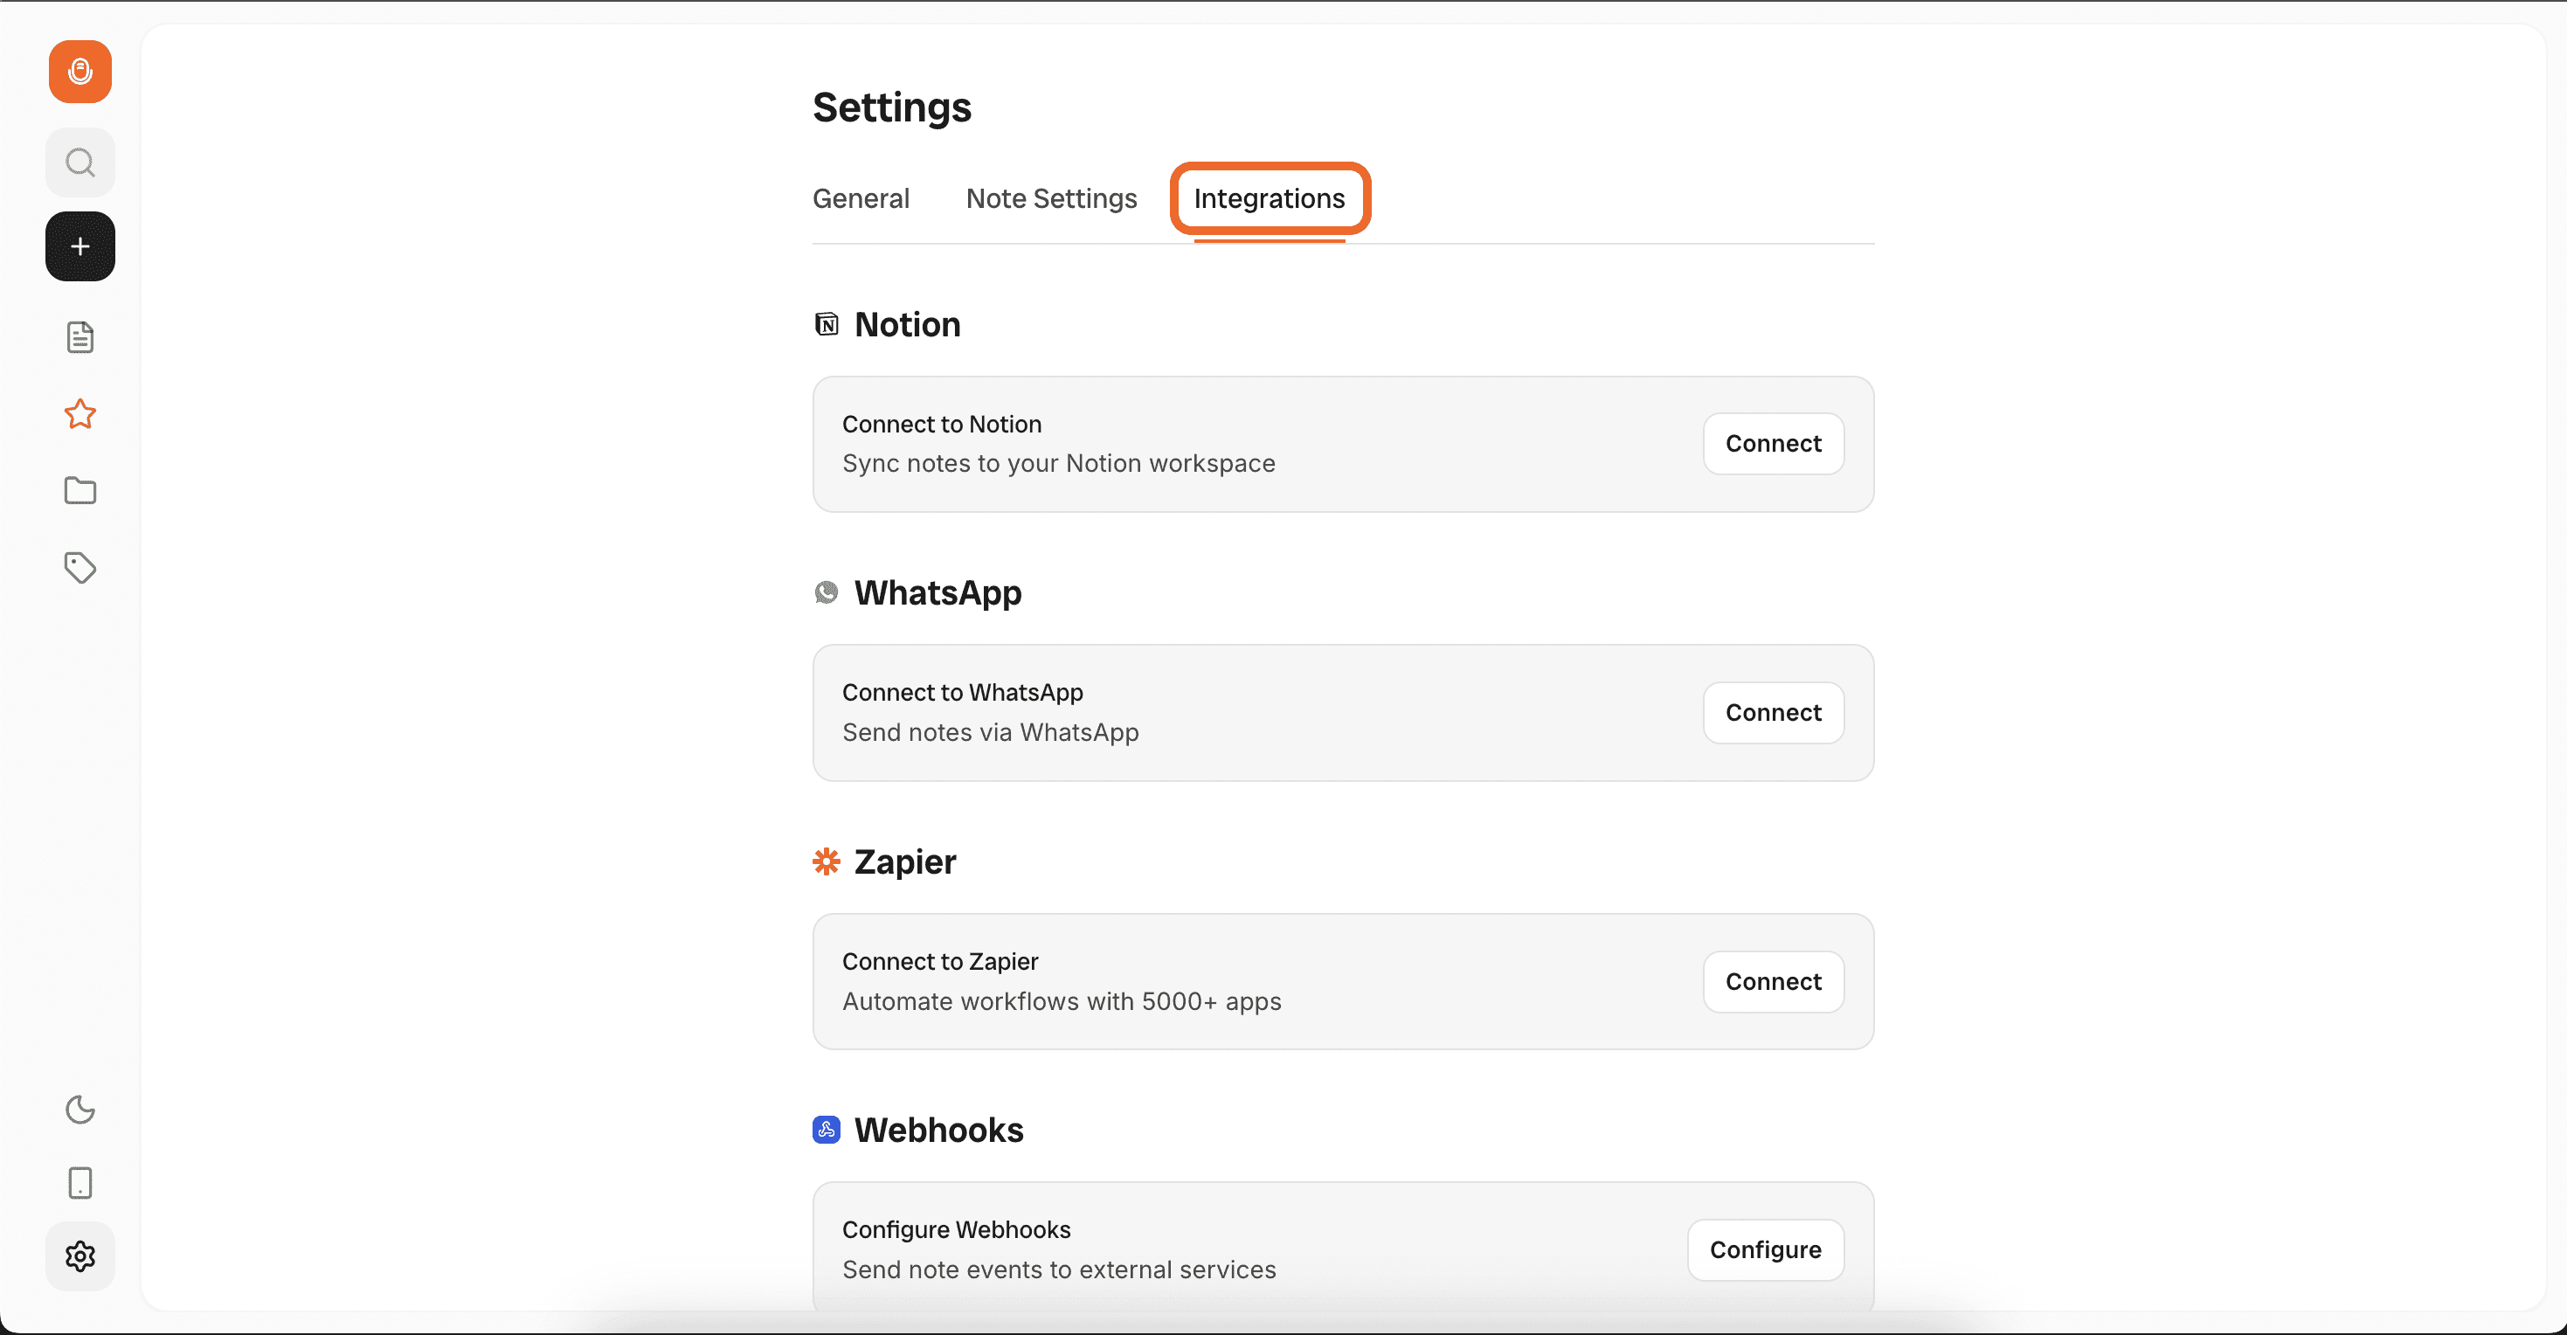Select the Integrations tab
2567x1335 pixels.
pos(1269,198)
